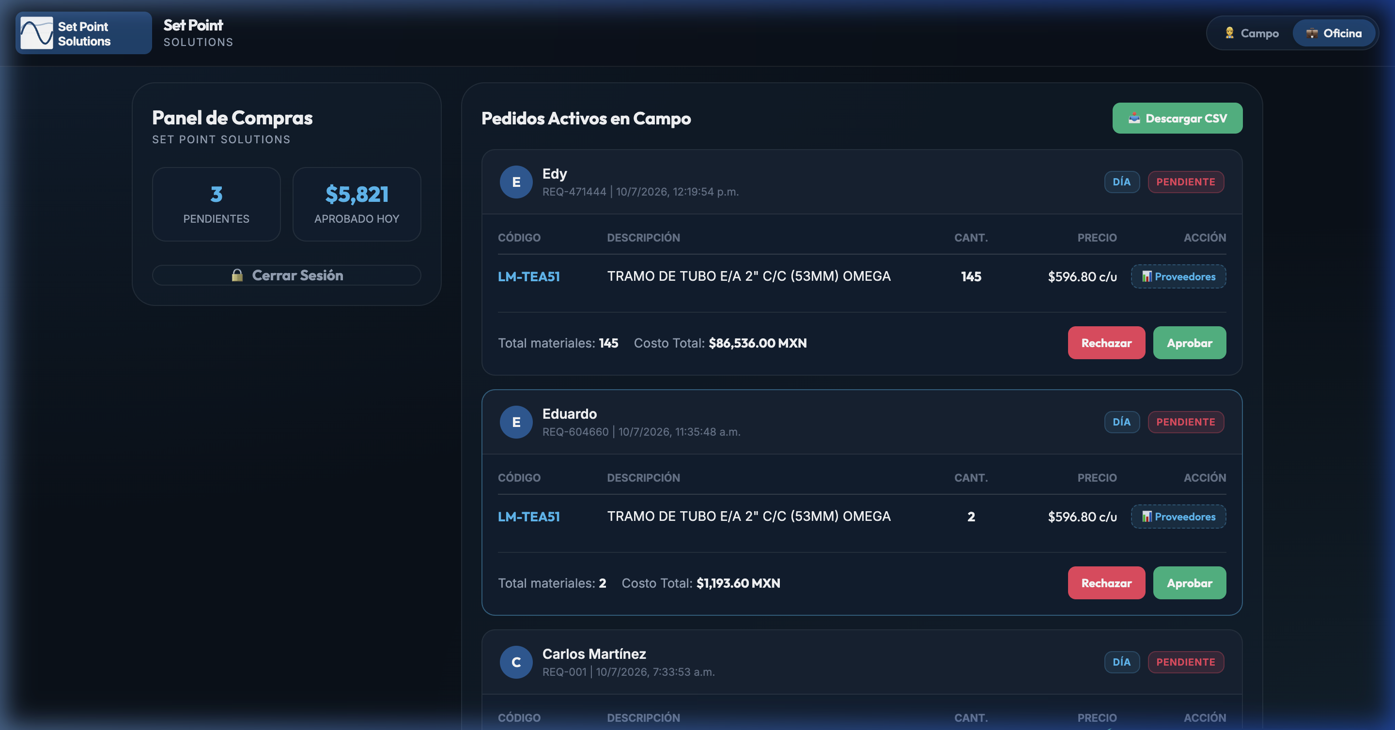1395x730 pixels.
Task: Reject Eduardo's order REQ-604660
Action: point(1106,583)
